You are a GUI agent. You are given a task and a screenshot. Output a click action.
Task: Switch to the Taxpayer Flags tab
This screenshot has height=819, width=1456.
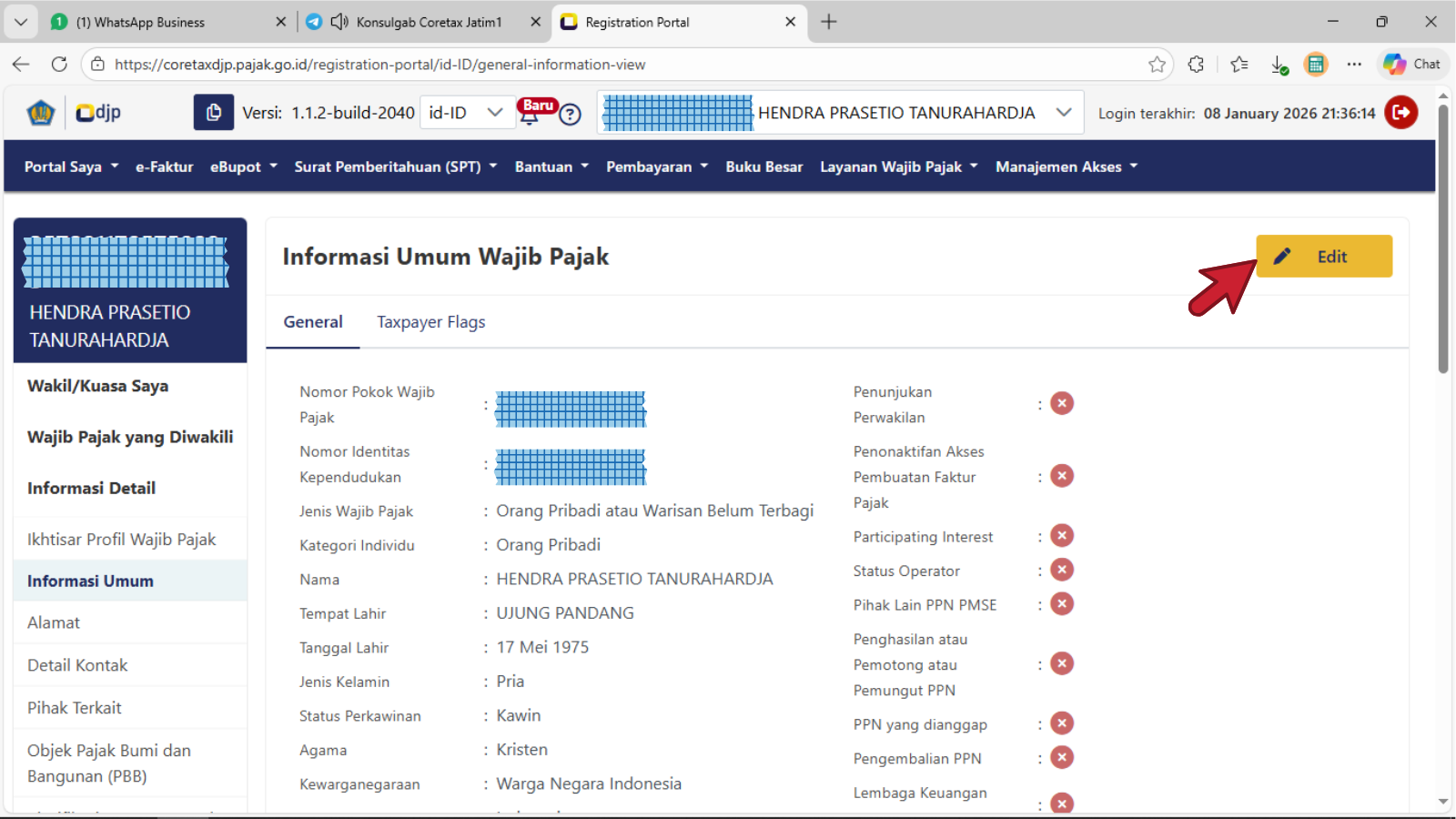[x=430, y=322]
